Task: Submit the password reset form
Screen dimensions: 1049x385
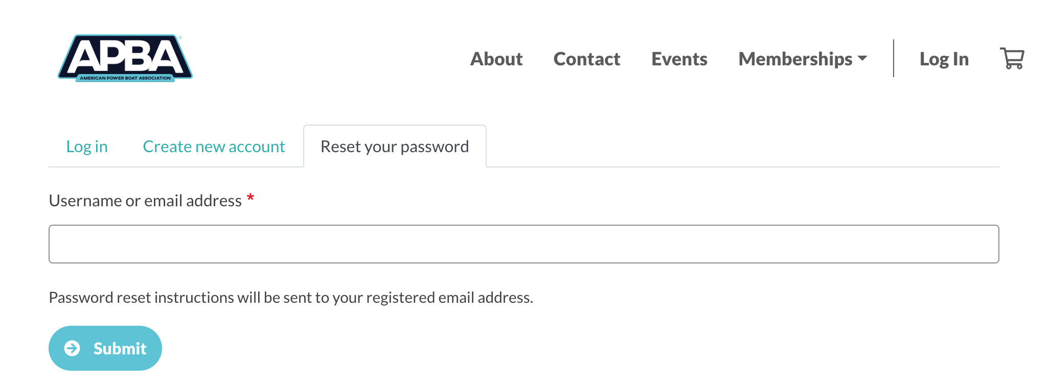Action: [x=105, y=348]
